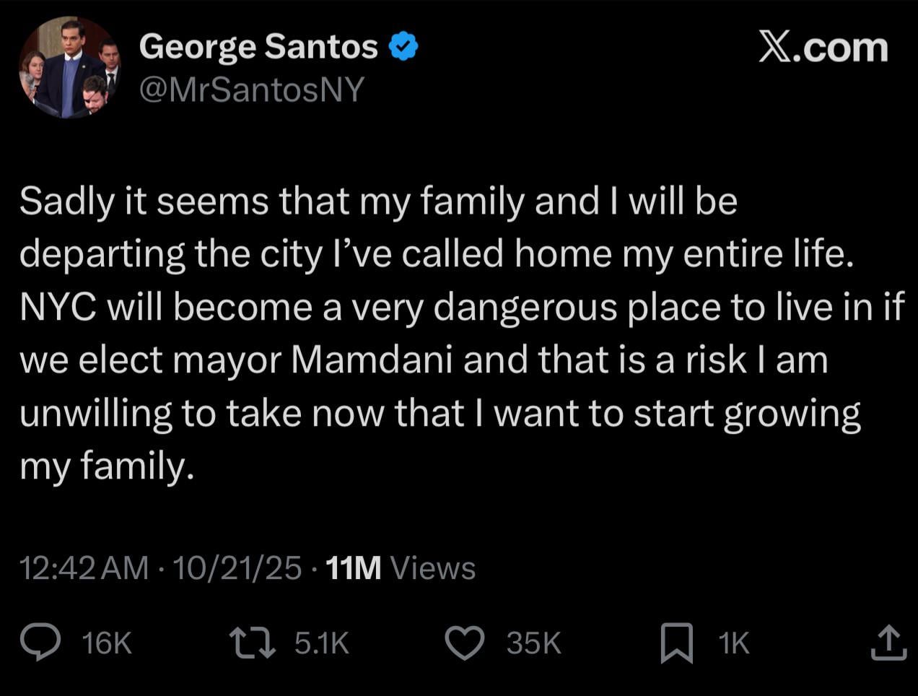Bookmark the tweet with the bookmark icon
This screenshot has height=696, width=918.
[677, 643]
